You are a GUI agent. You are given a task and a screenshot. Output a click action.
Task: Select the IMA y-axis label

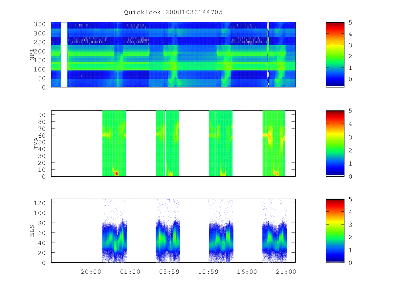click(x=36, y=143)
